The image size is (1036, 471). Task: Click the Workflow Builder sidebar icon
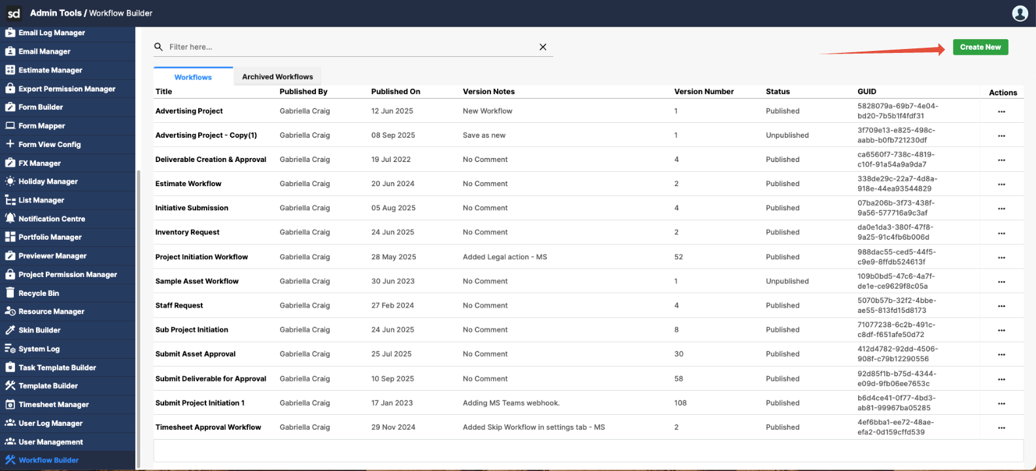click(x=10, y=460)
